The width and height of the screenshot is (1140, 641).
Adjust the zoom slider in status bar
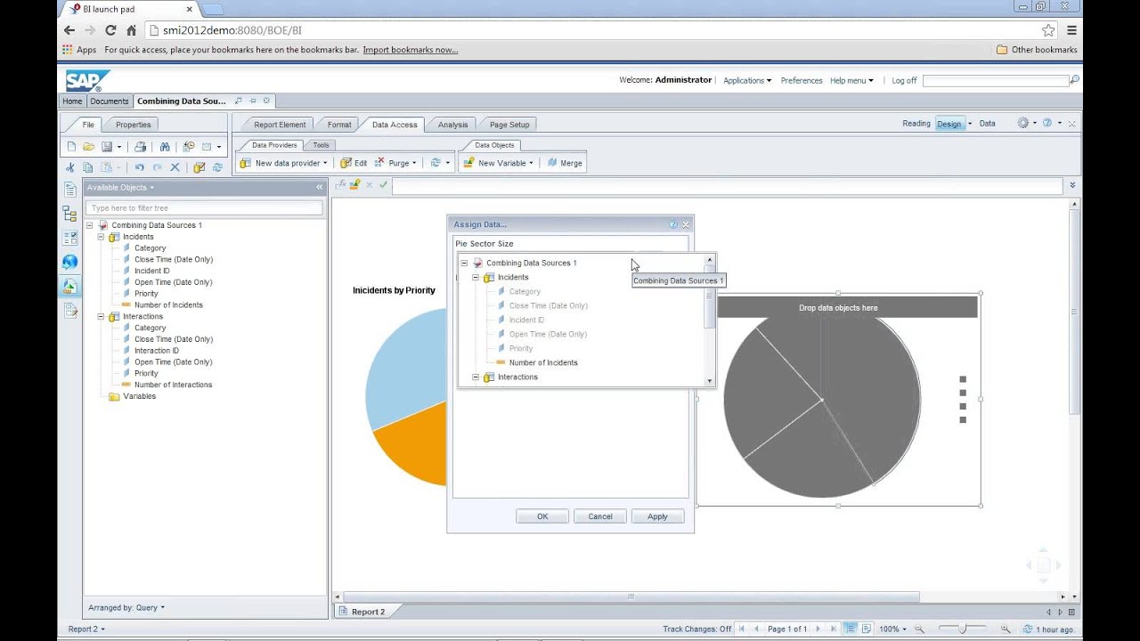[x=963, y=629]
